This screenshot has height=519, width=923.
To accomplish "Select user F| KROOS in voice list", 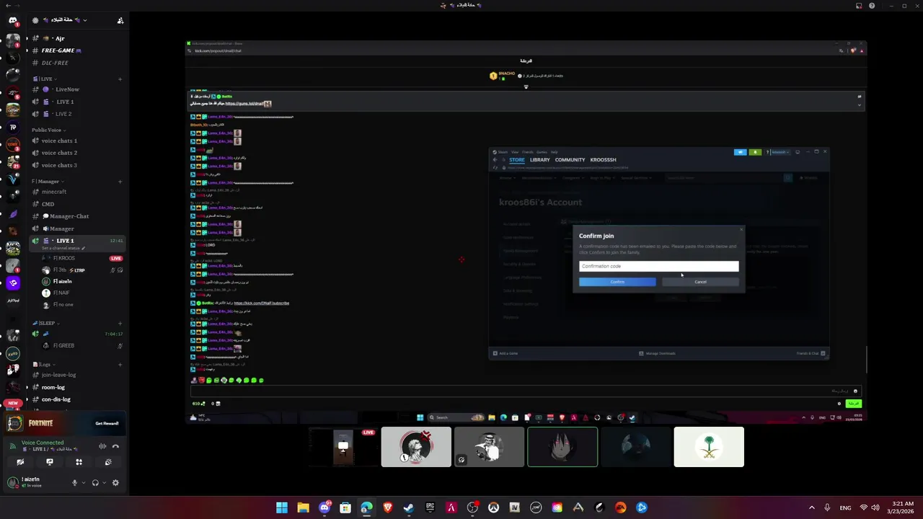I will click(83, 258).
